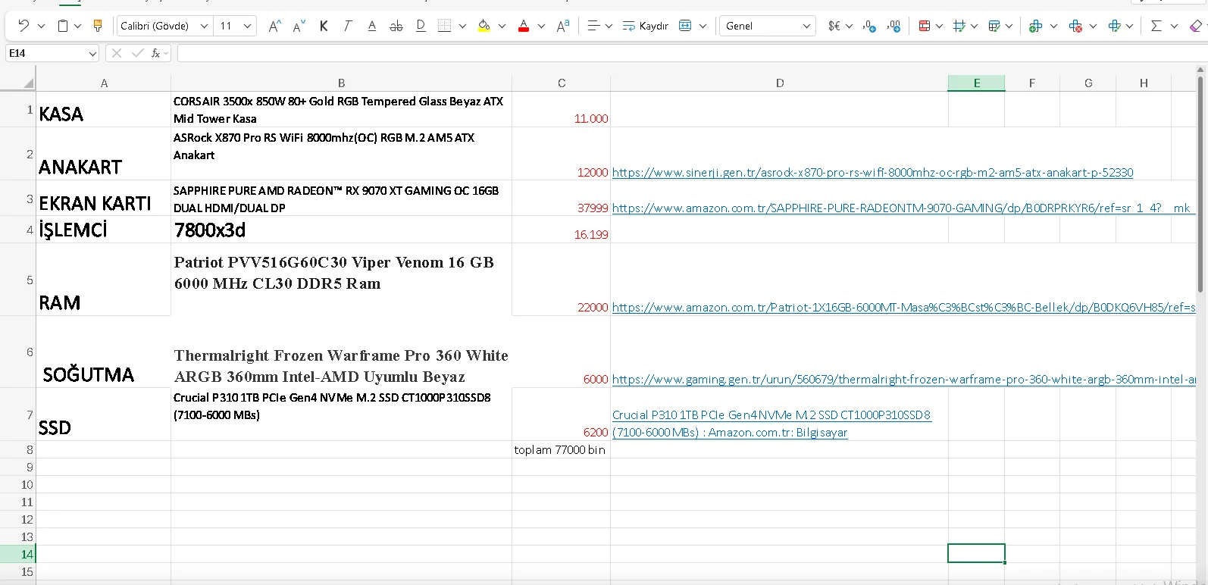Click the Merge cells icon

pyautogui.click(x=685, y=26)
